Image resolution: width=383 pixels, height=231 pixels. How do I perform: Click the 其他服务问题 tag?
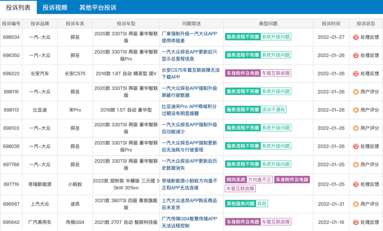(240, 204)
